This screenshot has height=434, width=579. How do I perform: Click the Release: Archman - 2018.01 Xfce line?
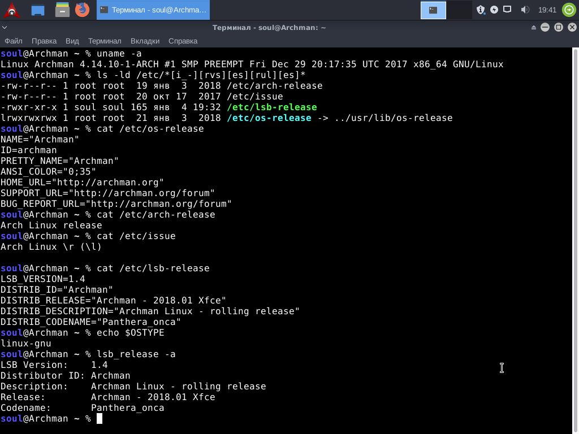[x=107, y=397]
